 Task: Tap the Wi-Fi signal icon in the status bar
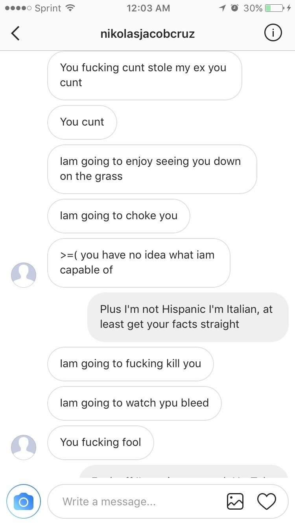(x=70, y=8)
